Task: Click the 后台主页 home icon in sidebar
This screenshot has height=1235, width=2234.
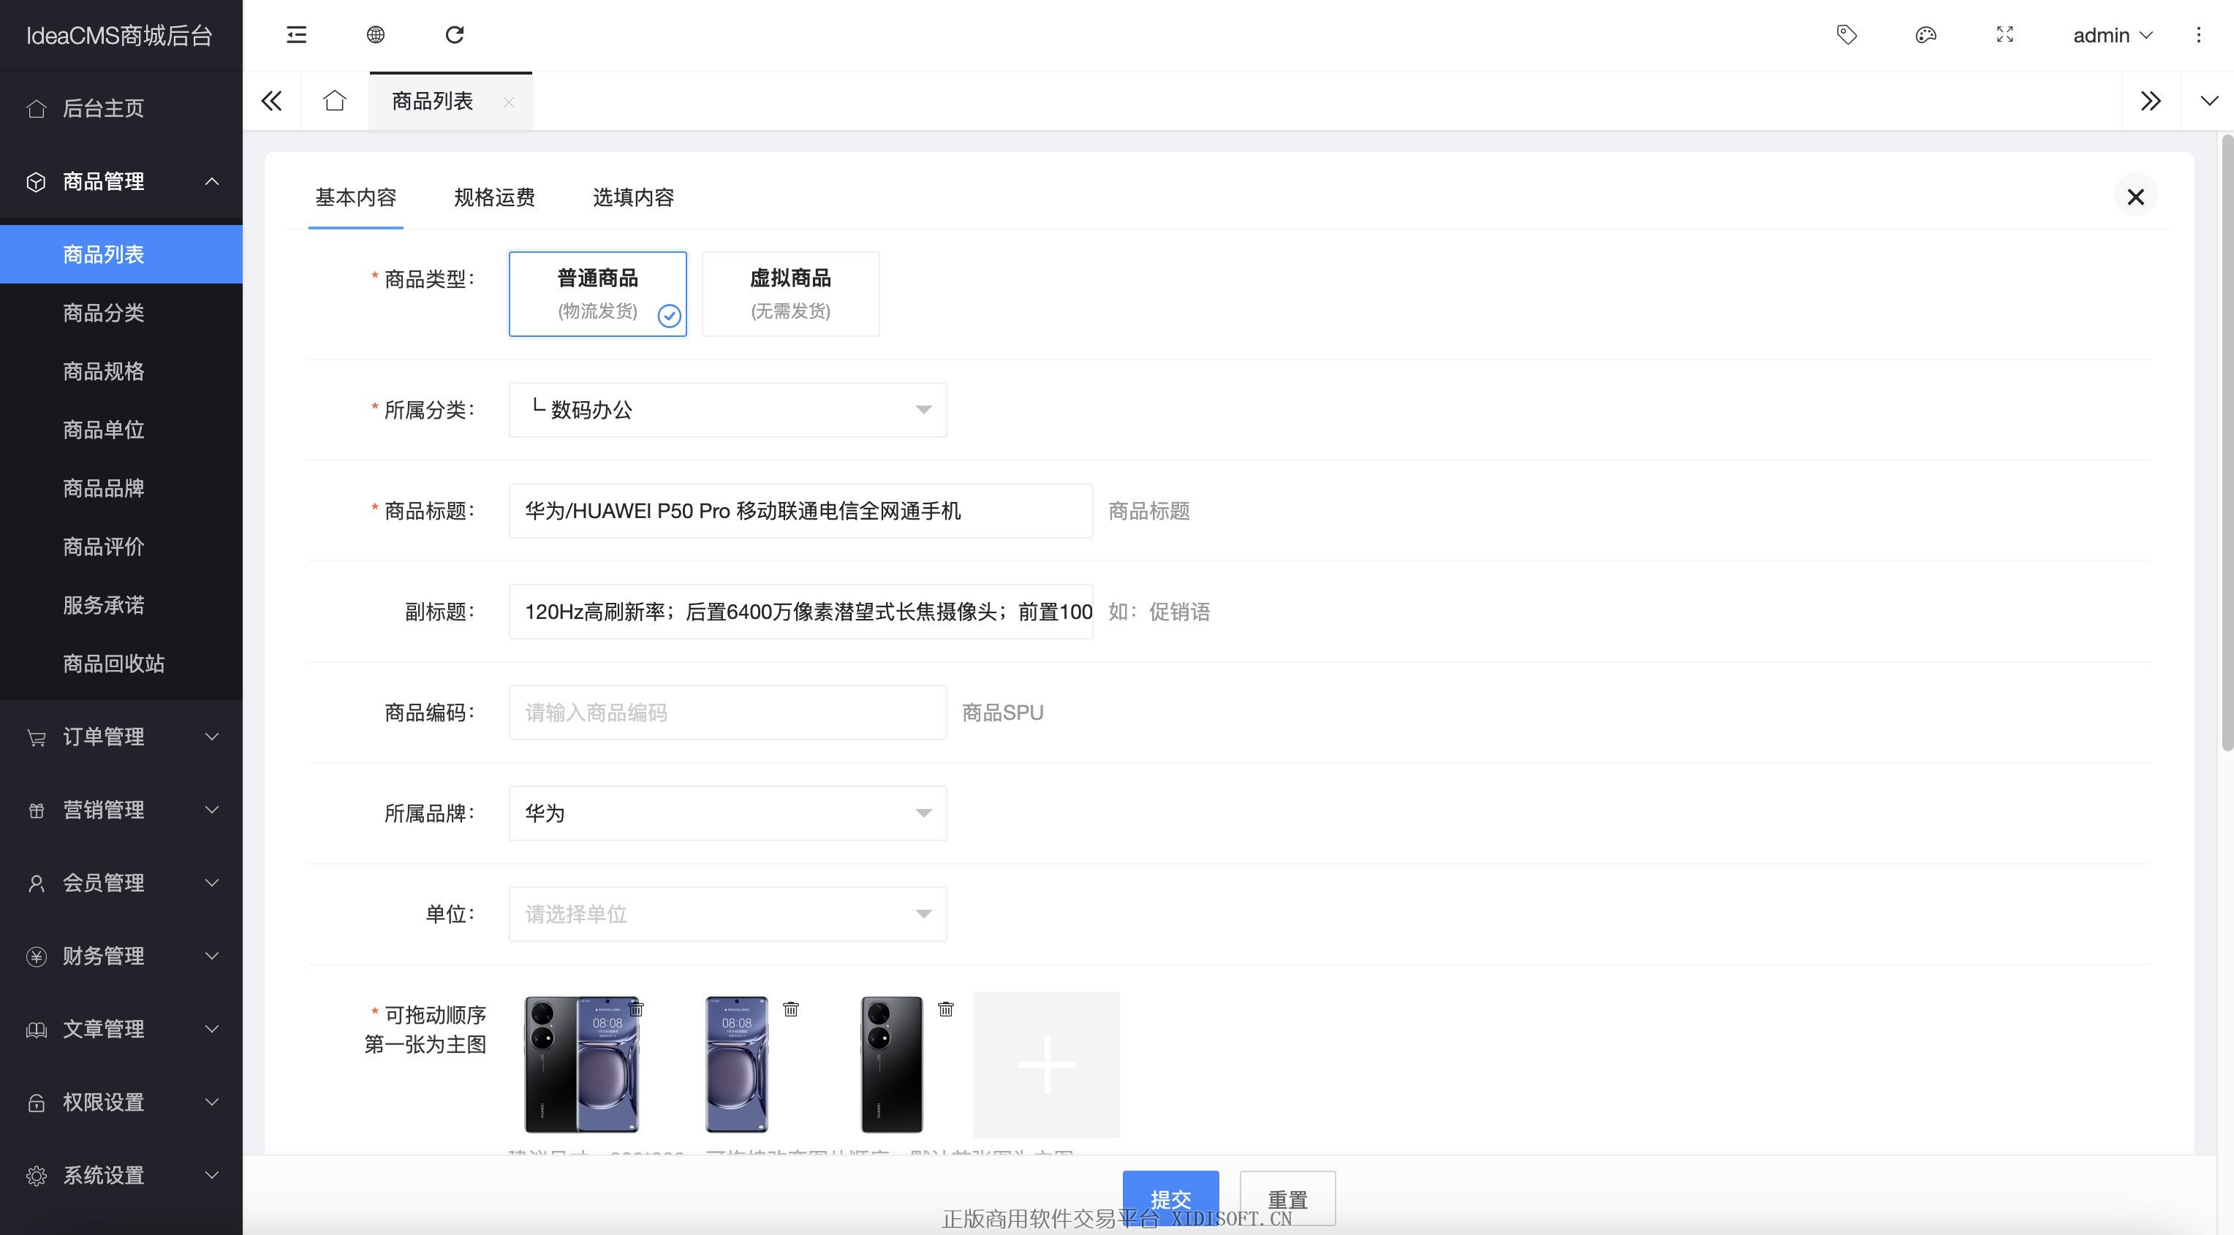Action: coord(37,108)
